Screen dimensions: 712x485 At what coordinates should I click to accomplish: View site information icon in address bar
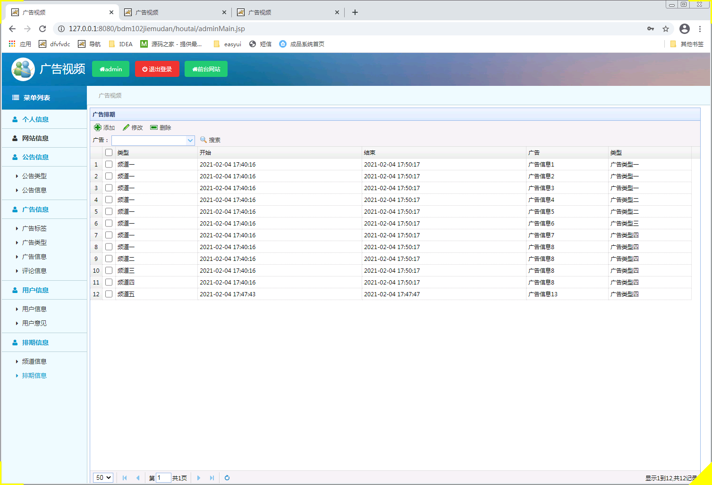click(61, 29)
